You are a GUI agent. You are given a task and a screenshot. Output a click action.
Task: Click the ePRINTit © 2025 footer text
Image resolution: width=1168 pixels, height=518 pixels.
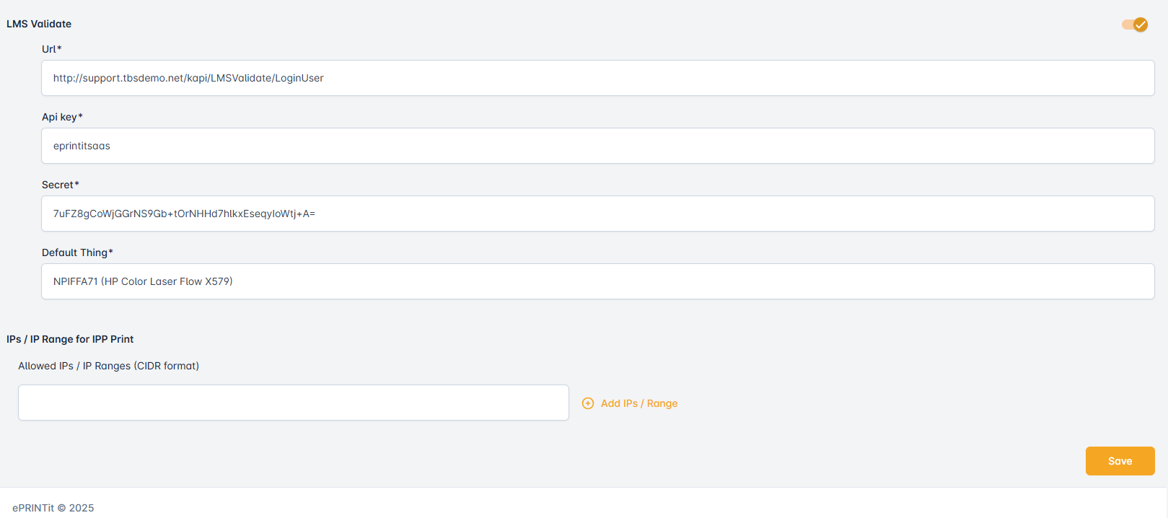coord(53,508)
